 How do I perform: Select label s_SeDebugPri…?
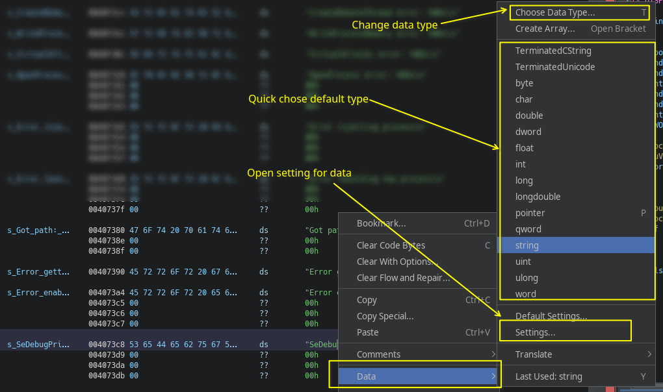tap(38, 345)
